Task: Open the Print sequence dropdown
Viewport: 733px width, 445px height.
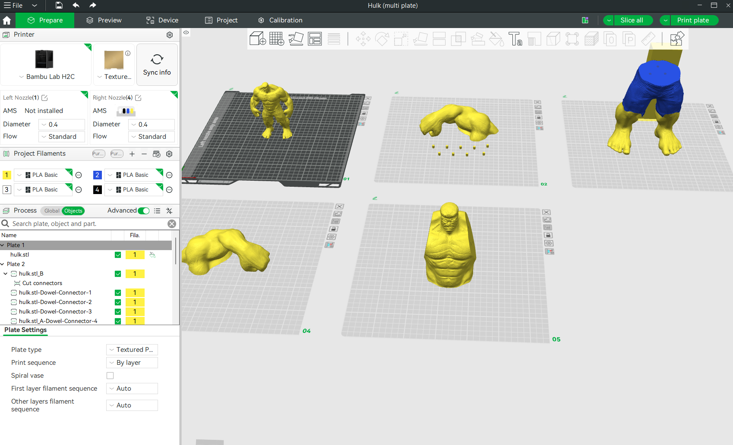Action: 132,363
